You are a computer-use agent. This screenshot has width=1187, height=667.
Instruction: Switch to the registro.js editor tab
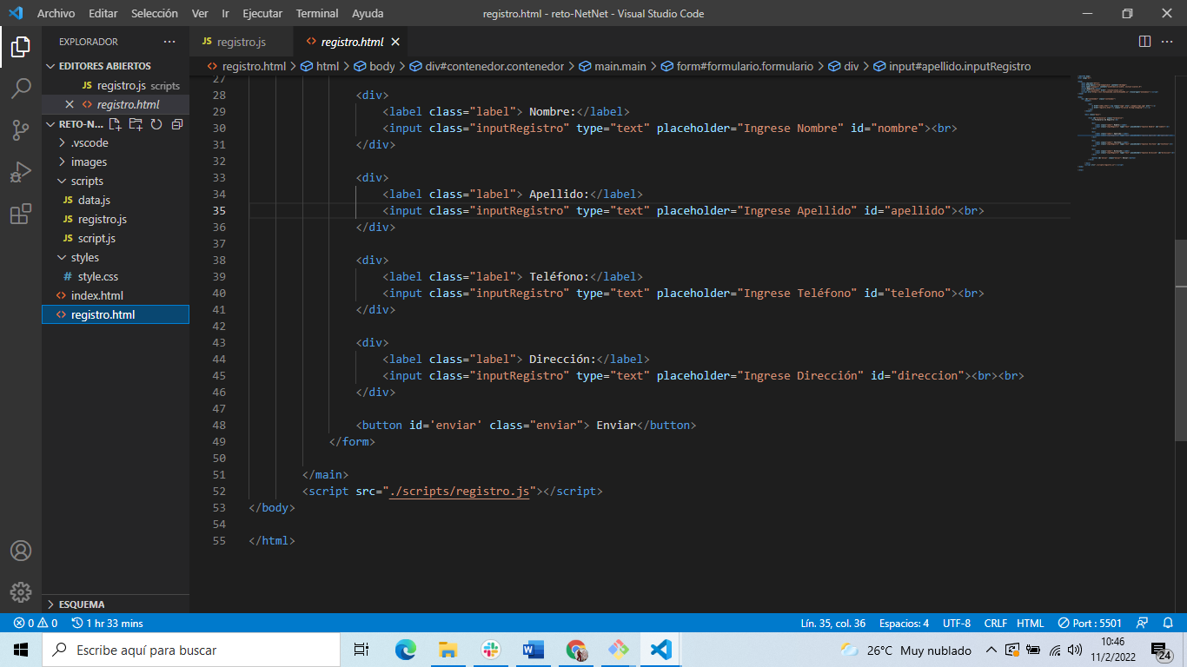(x=242, y=42)
